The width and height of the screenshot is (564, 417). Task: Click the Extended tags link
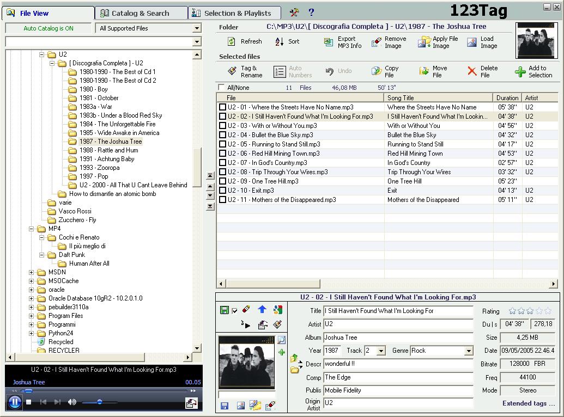528,403
